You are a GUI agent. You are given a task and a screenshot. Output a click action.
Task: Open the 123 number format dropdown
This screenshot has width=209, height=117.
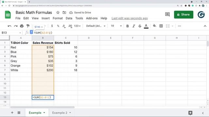coord(77,26)
